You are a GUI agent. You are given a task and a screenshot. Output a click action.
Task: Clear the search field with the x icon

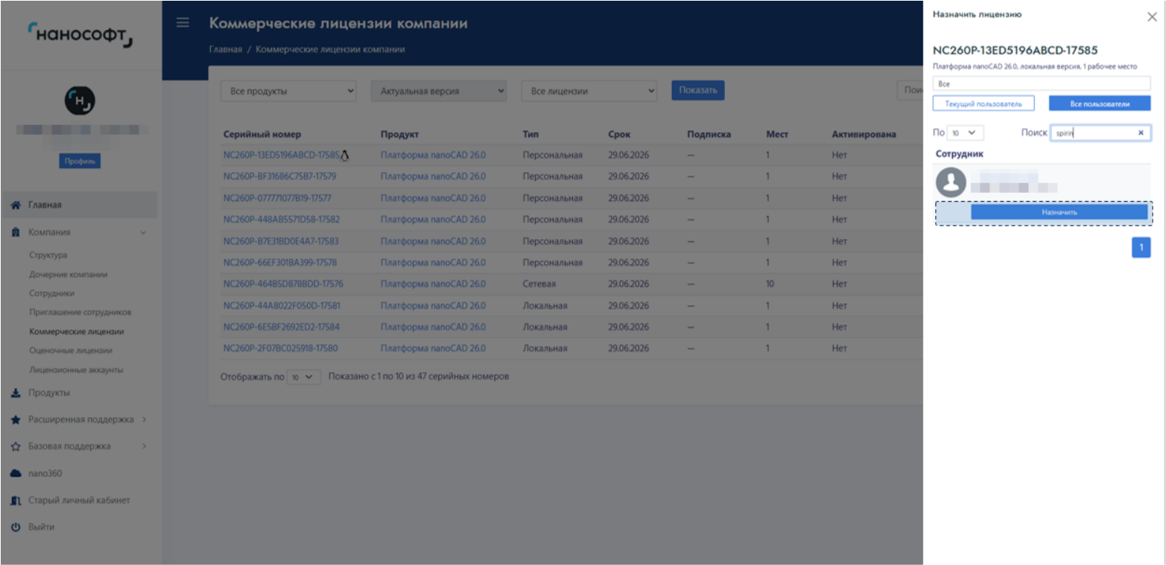coord(1141,133)
